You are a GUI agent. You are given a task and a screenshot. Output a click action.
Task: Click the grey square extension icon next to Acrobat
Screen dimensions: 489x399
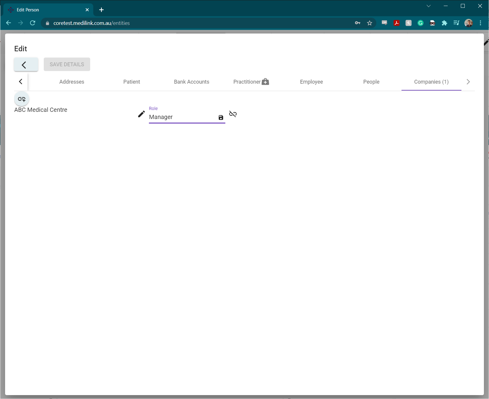pyautogui.click(x=408, y=23)
